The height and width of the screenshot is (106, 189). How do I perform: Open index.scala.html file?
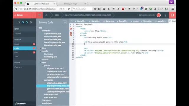[51, 95]
